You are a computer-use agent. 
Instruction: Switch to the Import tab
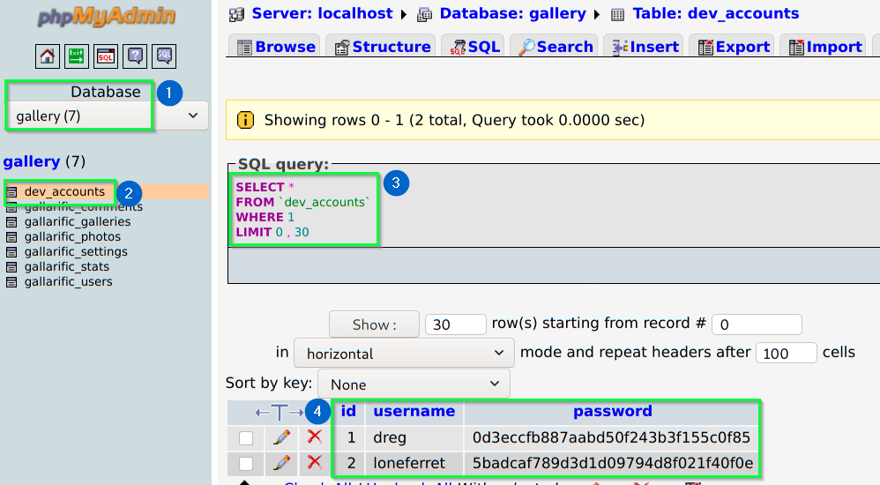[x=824, y=47]
